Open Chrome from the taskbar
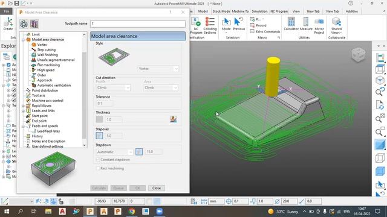The image size is (387, 217). pos(132,212)
